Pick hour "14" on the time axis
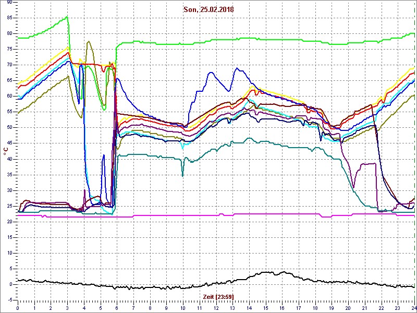Image resolution: width=417 pixels, height=313 pixels. tap(249, 309)
